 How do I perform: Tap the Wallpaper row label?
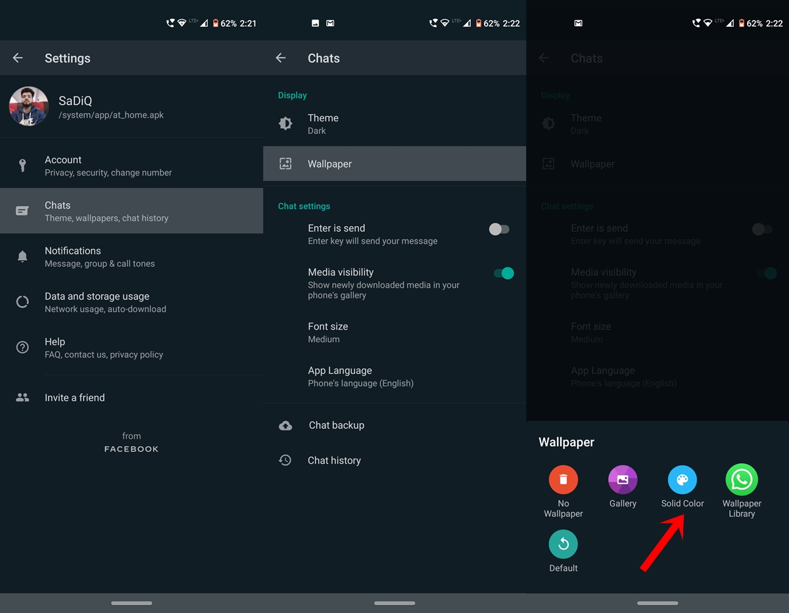tap(329, 164)
